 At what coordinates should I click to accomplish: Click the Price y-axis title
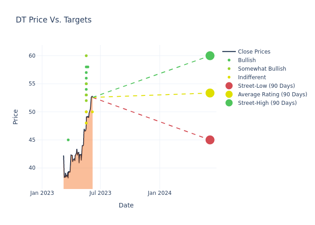point(16,117)
